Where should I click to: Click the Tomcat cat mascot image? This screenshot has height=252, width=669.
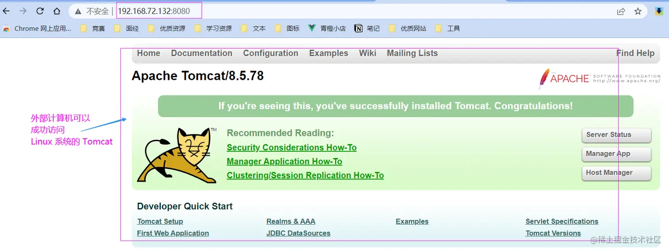click(177, 155)
